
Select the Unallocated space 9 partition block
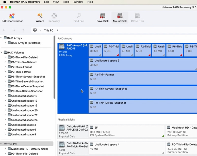coord(143,64)
